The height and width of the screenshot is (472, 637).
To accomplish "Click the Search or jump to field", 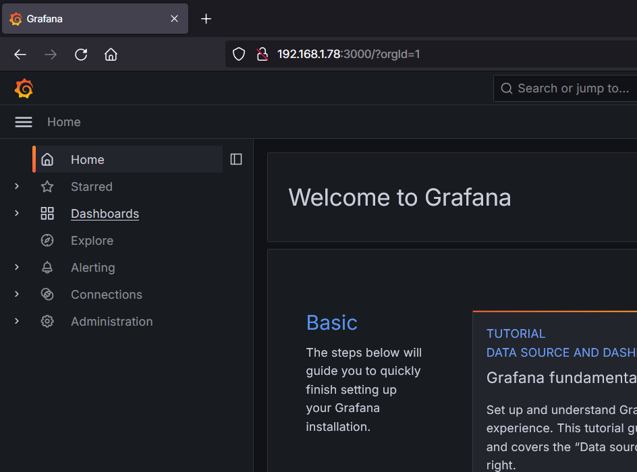I will pyautogui.click(x=565, y=88).
